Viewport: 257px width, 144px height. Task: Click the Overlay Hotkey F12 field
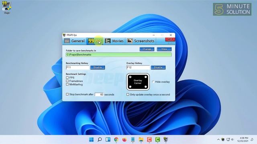click(138, 68)
